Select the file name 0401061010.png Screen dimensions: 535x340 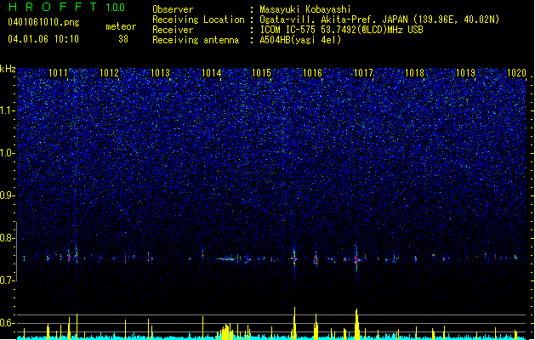(x=43, y=22)
